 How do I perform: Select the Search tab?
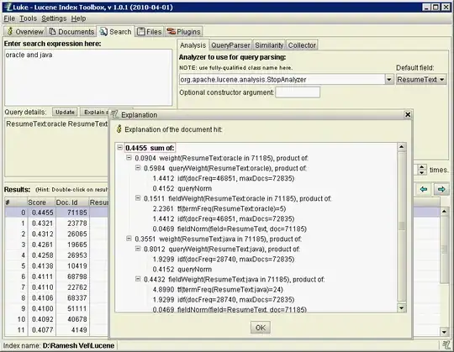115,32
